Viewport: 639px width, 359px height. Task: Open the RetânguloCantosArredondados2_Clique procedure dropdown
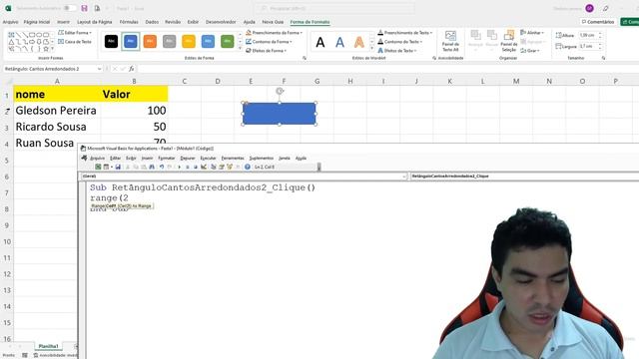tap(524, 177)
